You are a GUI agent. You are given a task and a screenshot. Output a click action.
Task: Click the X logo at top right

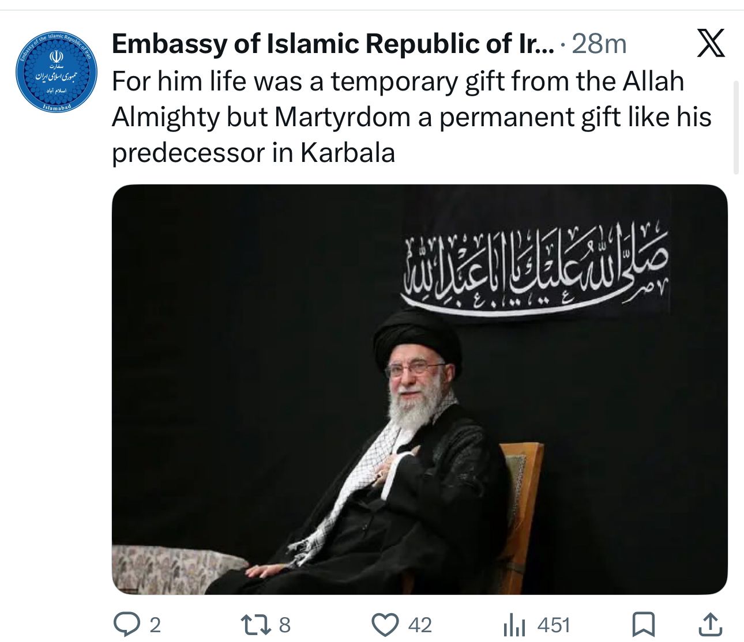coord(711,44)
